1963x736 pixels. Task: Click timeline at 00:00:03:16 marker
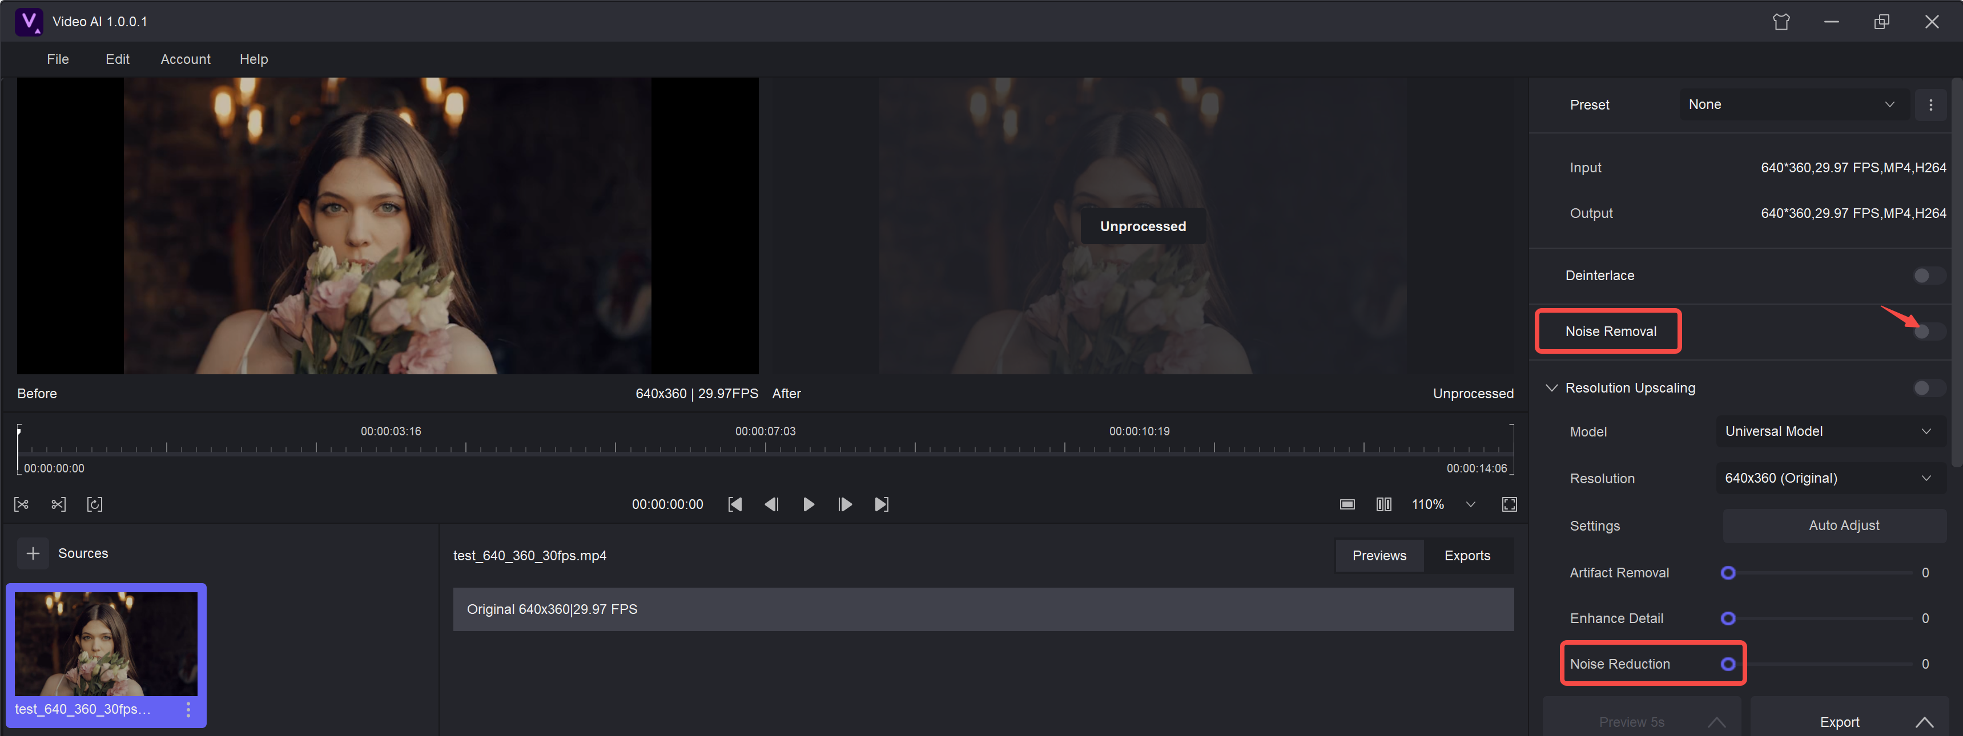tap(391, 431)
